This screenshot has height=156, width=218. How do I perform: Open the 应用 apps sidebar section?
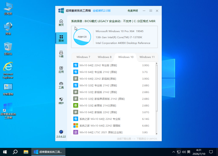(x=61, y=70)
